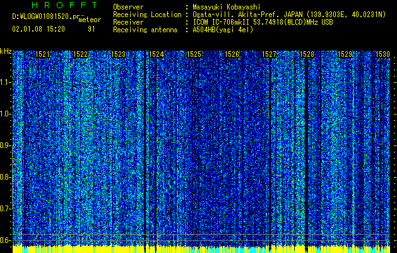Click the 1526 time marker
The height and width of the screenshot is (253, 397).
(x=232, y=54)
